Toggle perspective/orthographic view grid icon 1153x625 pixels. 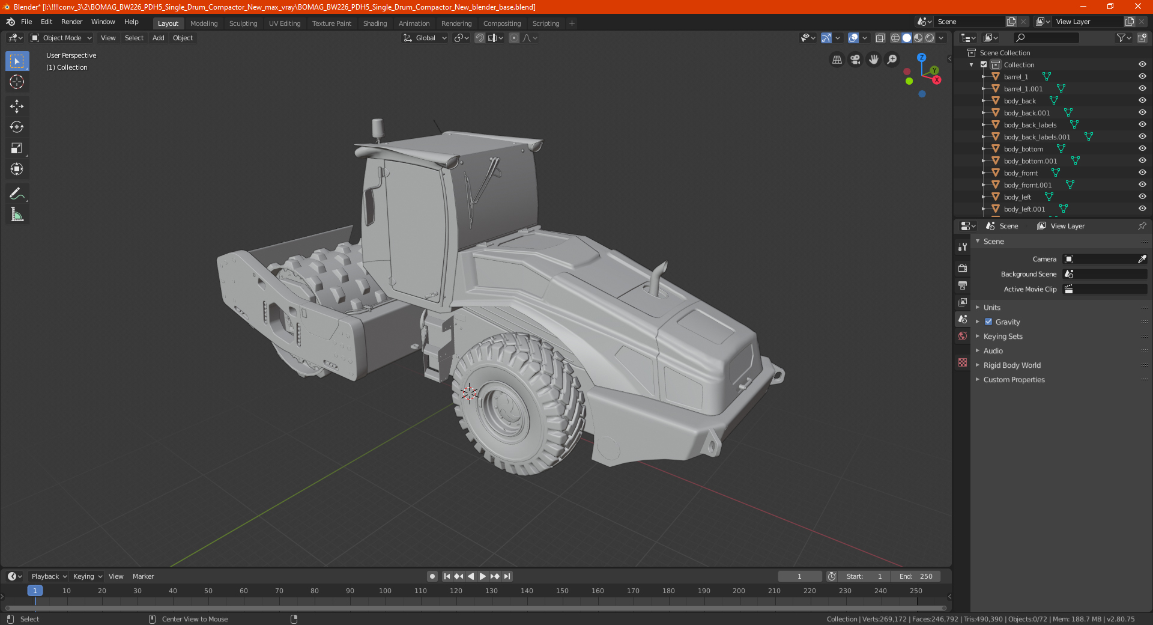837,59
